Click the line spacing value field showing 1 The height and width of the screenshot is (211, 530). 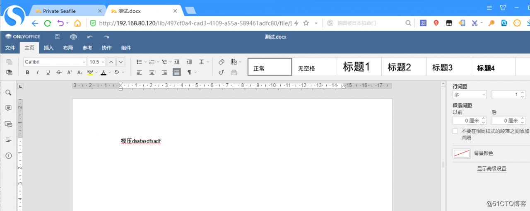(506, 95)
